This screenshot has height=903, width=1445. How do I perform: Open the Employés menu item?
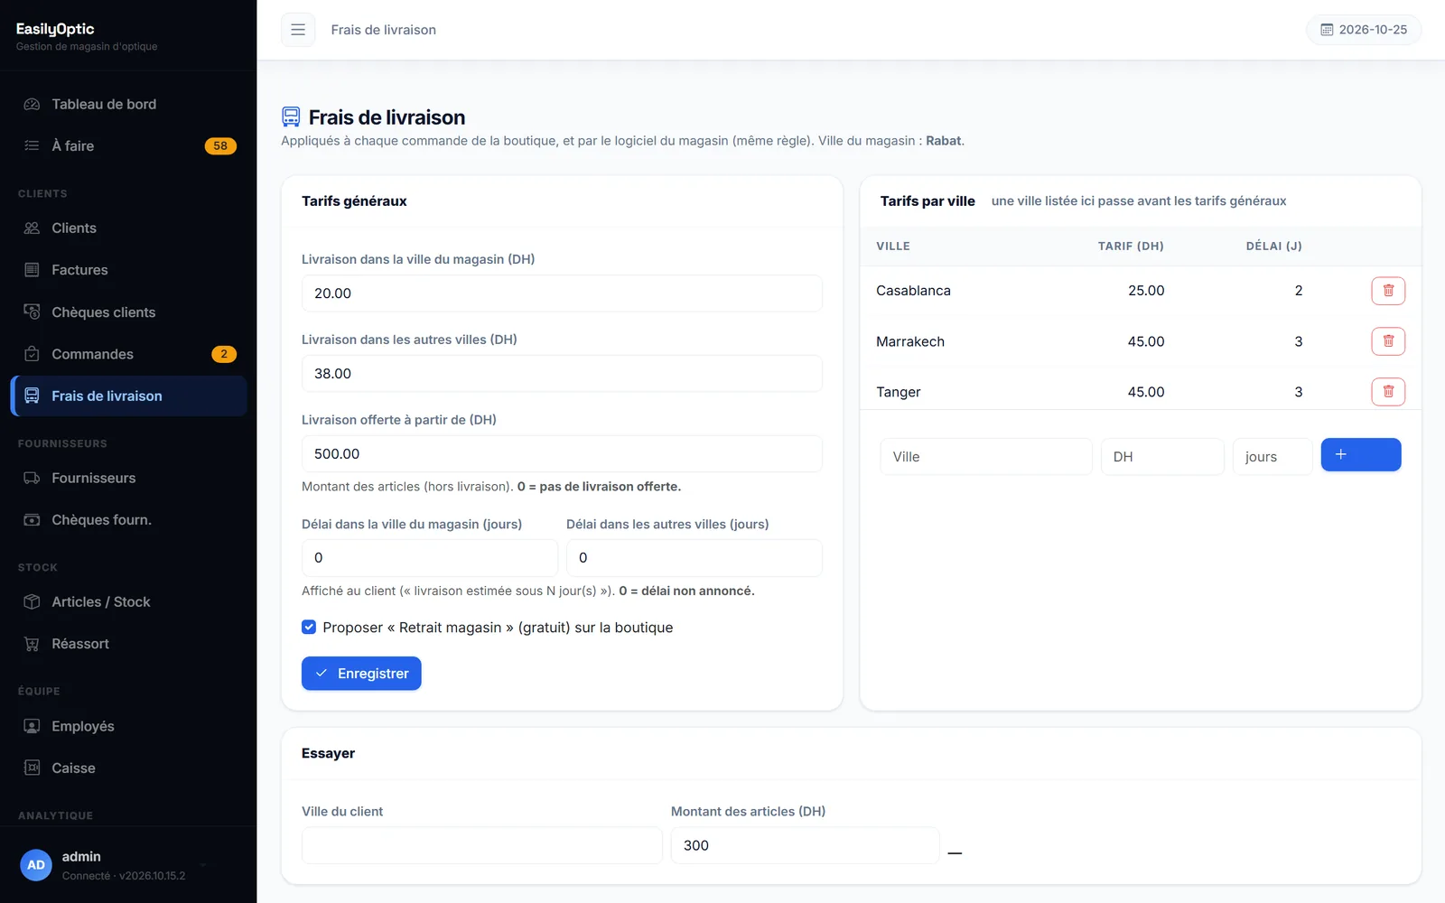(x=128, y=726)
